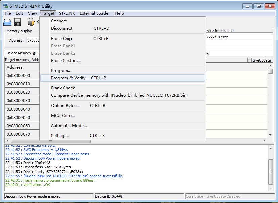Click the Connect to target plug icon
The width and height of the screenshot is (278, 203).
[x=31, y=22]
